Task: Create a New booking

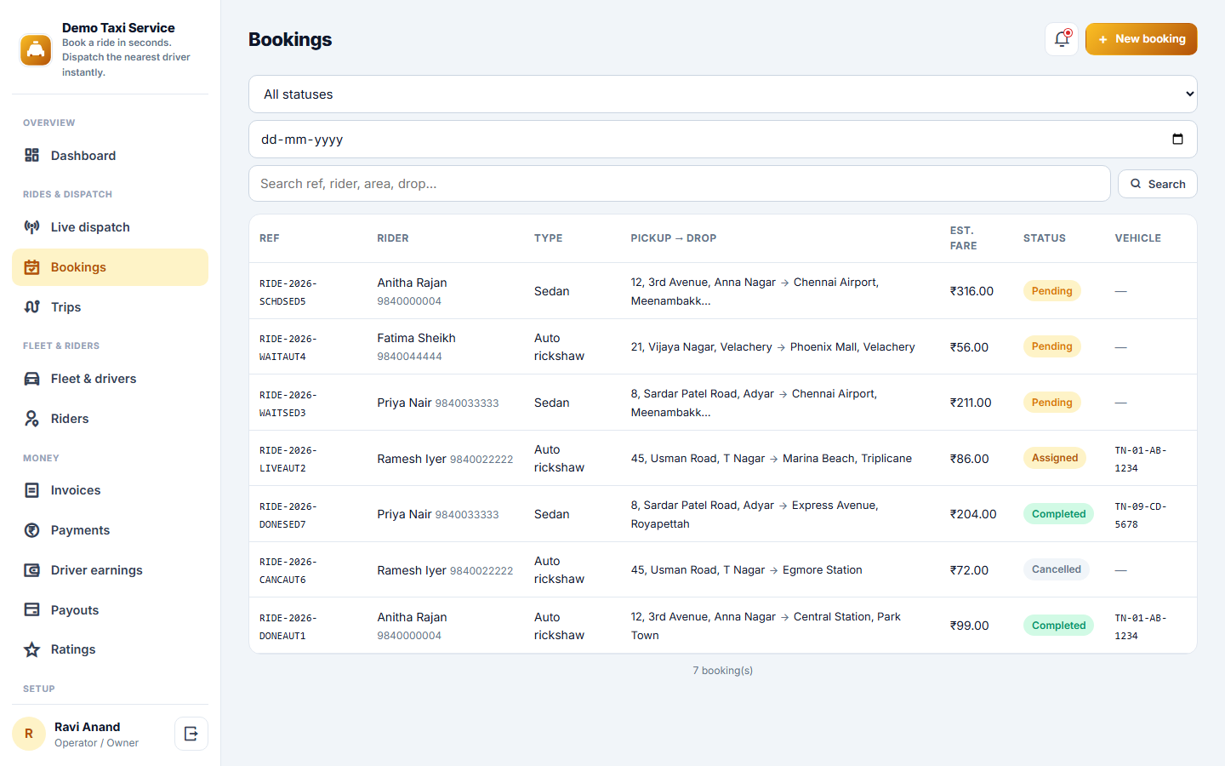Action: 1142,39
